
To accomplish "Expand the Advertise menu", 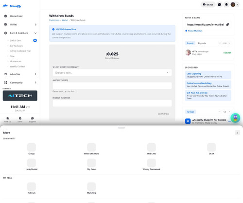I will pos(20,74).
